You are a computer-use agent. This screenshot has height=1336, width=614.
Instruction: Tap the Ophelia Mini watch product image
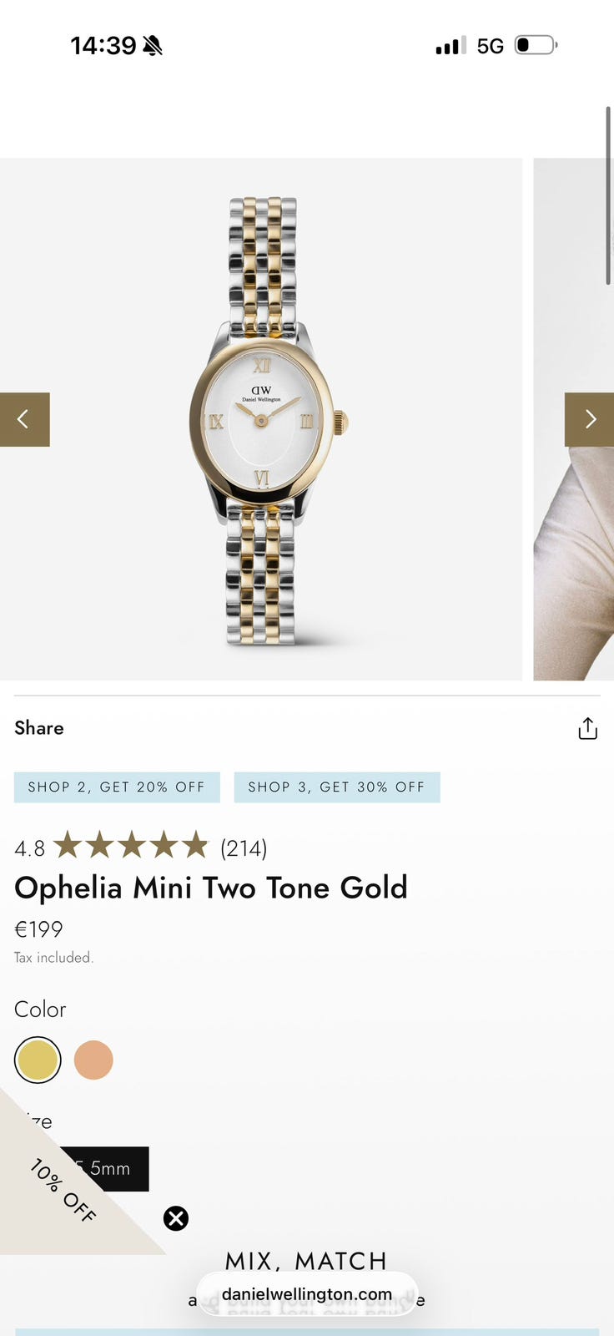pos(262,419)
